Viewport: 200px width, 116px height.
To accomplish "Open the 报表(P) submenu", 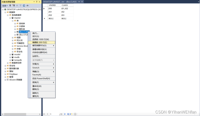I will point(42,82).
